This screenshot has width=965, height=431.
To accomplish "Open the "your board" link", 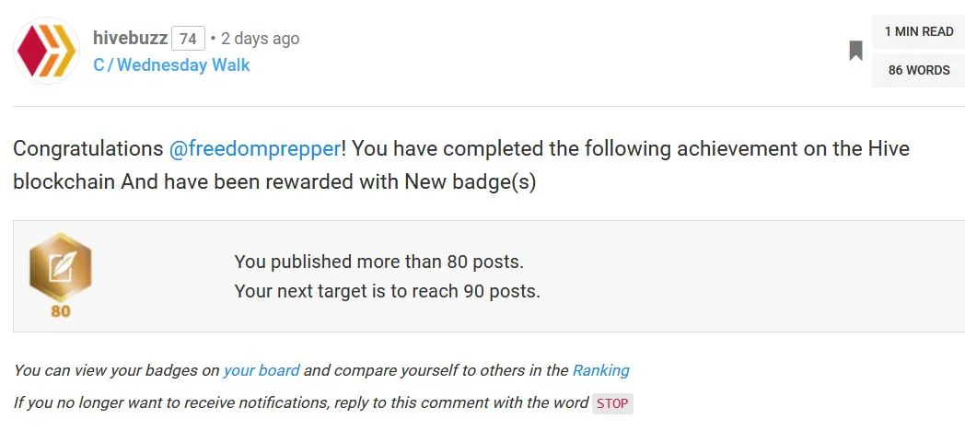I will (x=261, y=370).
